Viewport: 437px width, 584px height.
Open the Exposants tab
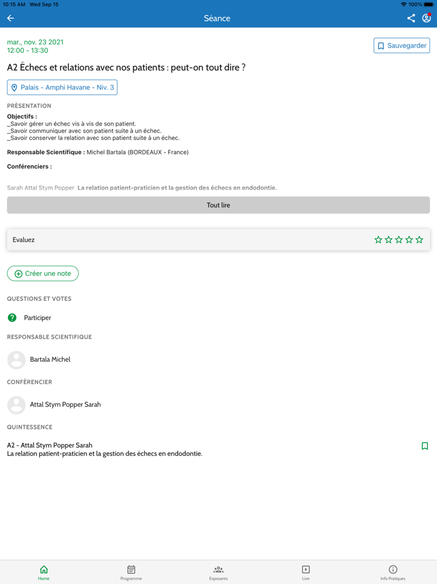[x=219, y=572]
